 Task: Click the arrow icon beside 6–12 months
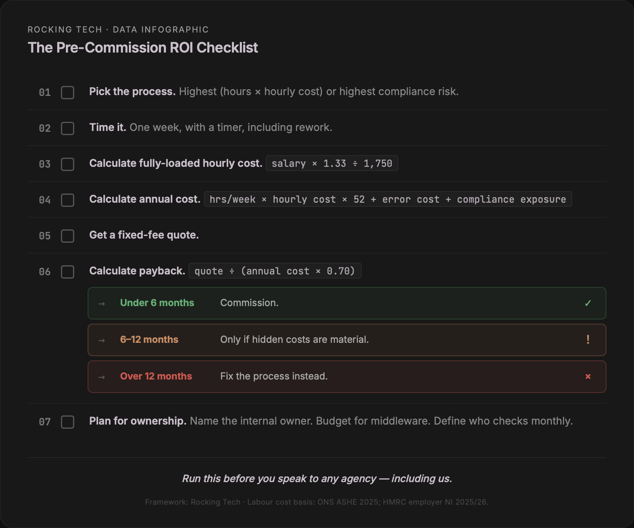pos(101,339)
